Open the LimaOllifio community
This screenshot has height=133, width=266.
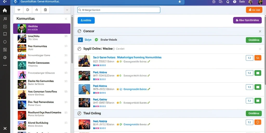[x=42, y=38]
